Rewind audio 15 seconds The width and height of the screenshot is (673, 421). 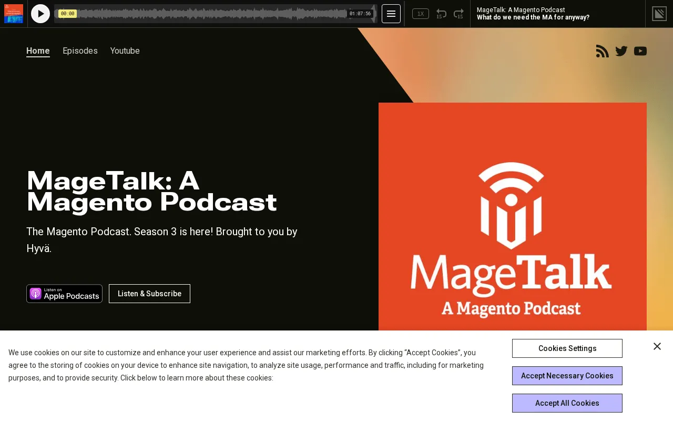click(x=442, y=14)
